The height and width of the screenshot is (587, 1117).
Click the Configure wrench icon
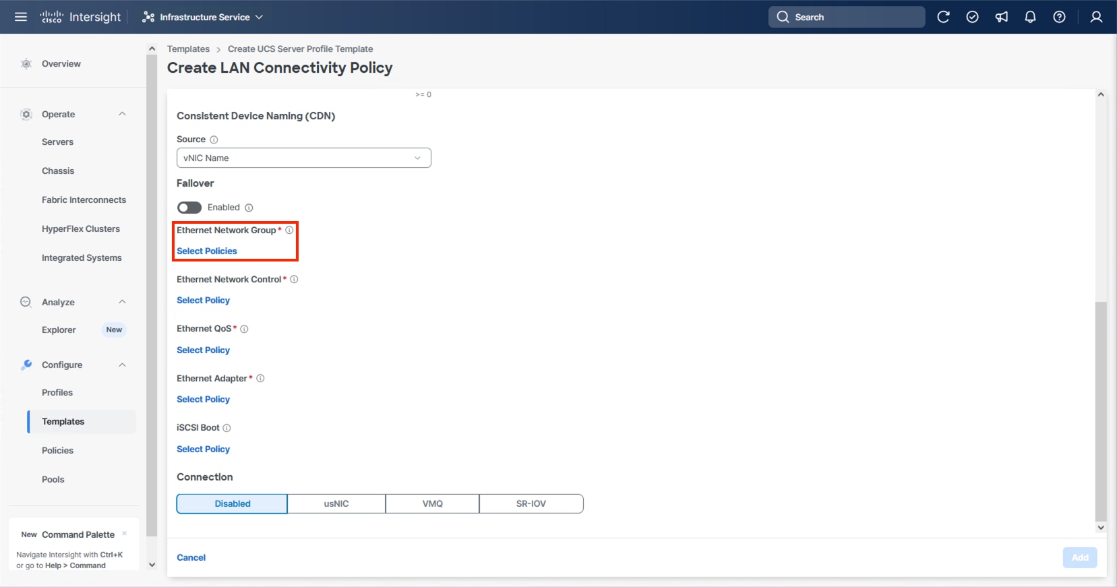[26, 365]
